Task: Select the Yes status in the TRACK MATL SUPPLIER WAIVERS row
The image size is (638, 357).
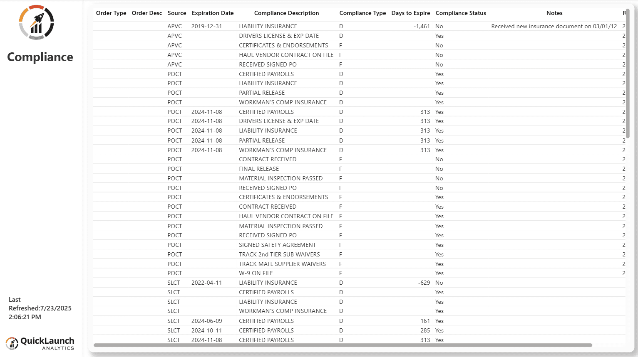Action: point(439,264)
